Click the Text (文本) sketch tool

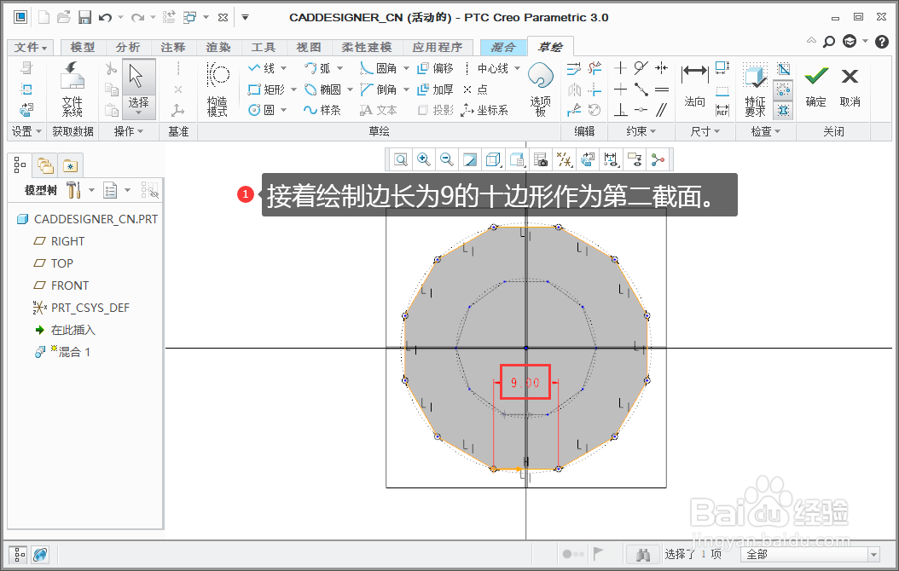(379, 110)
